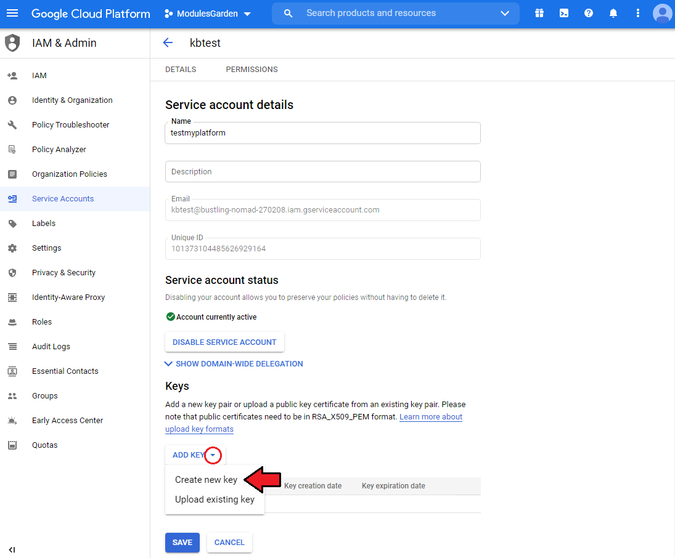Click the IAM & Admin shield icon
675x558 pixels.
[x=12, y=42]
